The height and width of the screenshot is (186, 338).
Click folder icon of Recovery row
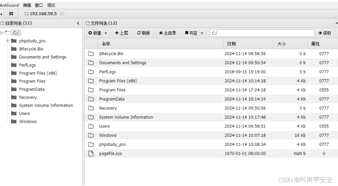tap(91, 108)
